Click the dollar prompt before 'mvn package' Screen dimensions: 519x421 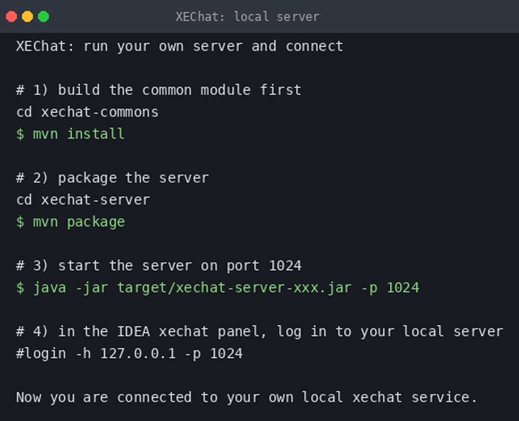tap(20, 222)
